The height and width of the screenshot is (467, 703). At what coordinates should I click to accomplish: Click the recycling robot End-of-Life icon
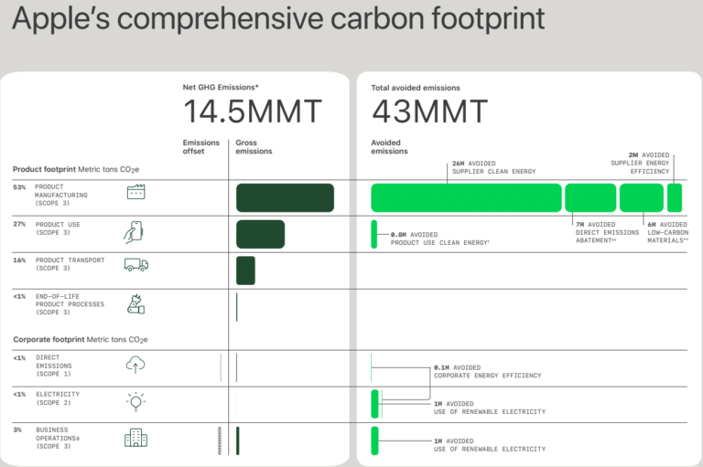click(x=135, y=304)
